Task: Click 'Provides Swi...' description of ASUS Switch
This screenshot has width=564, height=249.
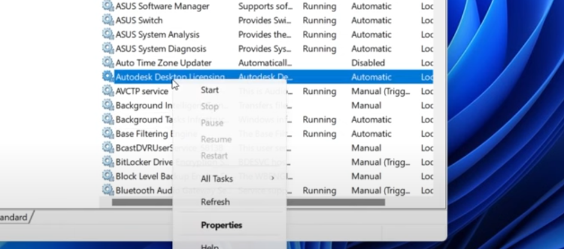Action: point(265,20)
